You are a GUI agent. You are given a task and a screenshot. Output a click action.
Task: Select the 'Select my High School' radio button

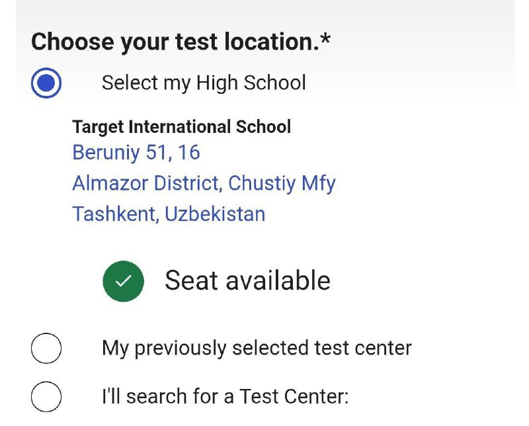click(46, 83)
